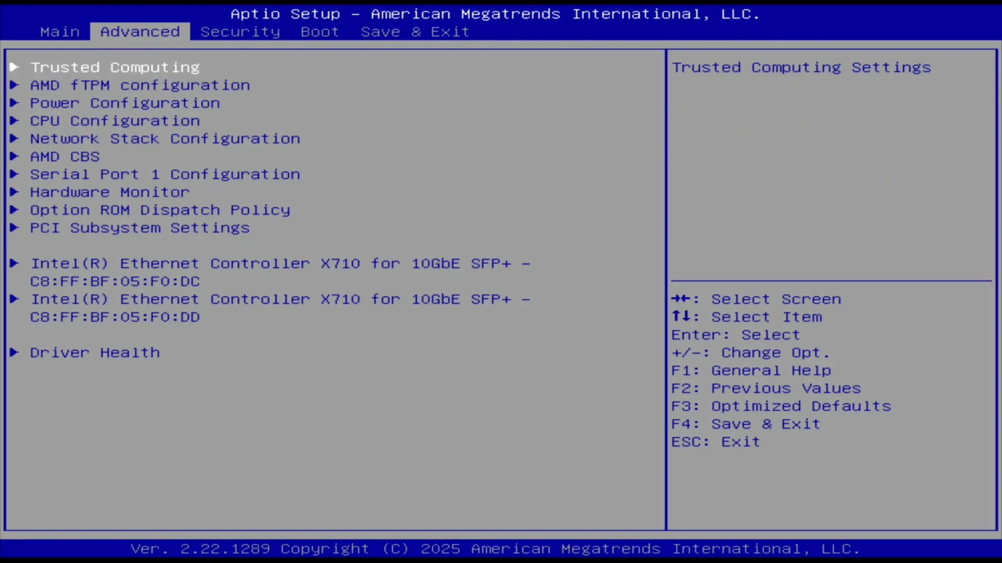Open Intel X710 controller ending F0:DC
1002x563 pixels.
coord(280,273)
